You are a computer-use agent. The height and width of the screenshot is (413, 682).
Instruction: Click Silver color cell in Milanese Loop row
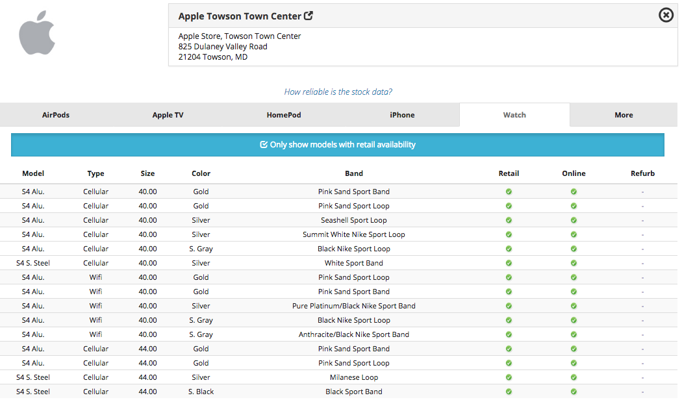point(201,377)
